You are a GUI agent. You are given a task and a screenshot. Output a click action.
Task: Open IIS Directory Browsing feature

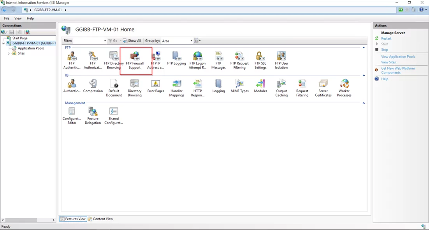click(135, 88)
